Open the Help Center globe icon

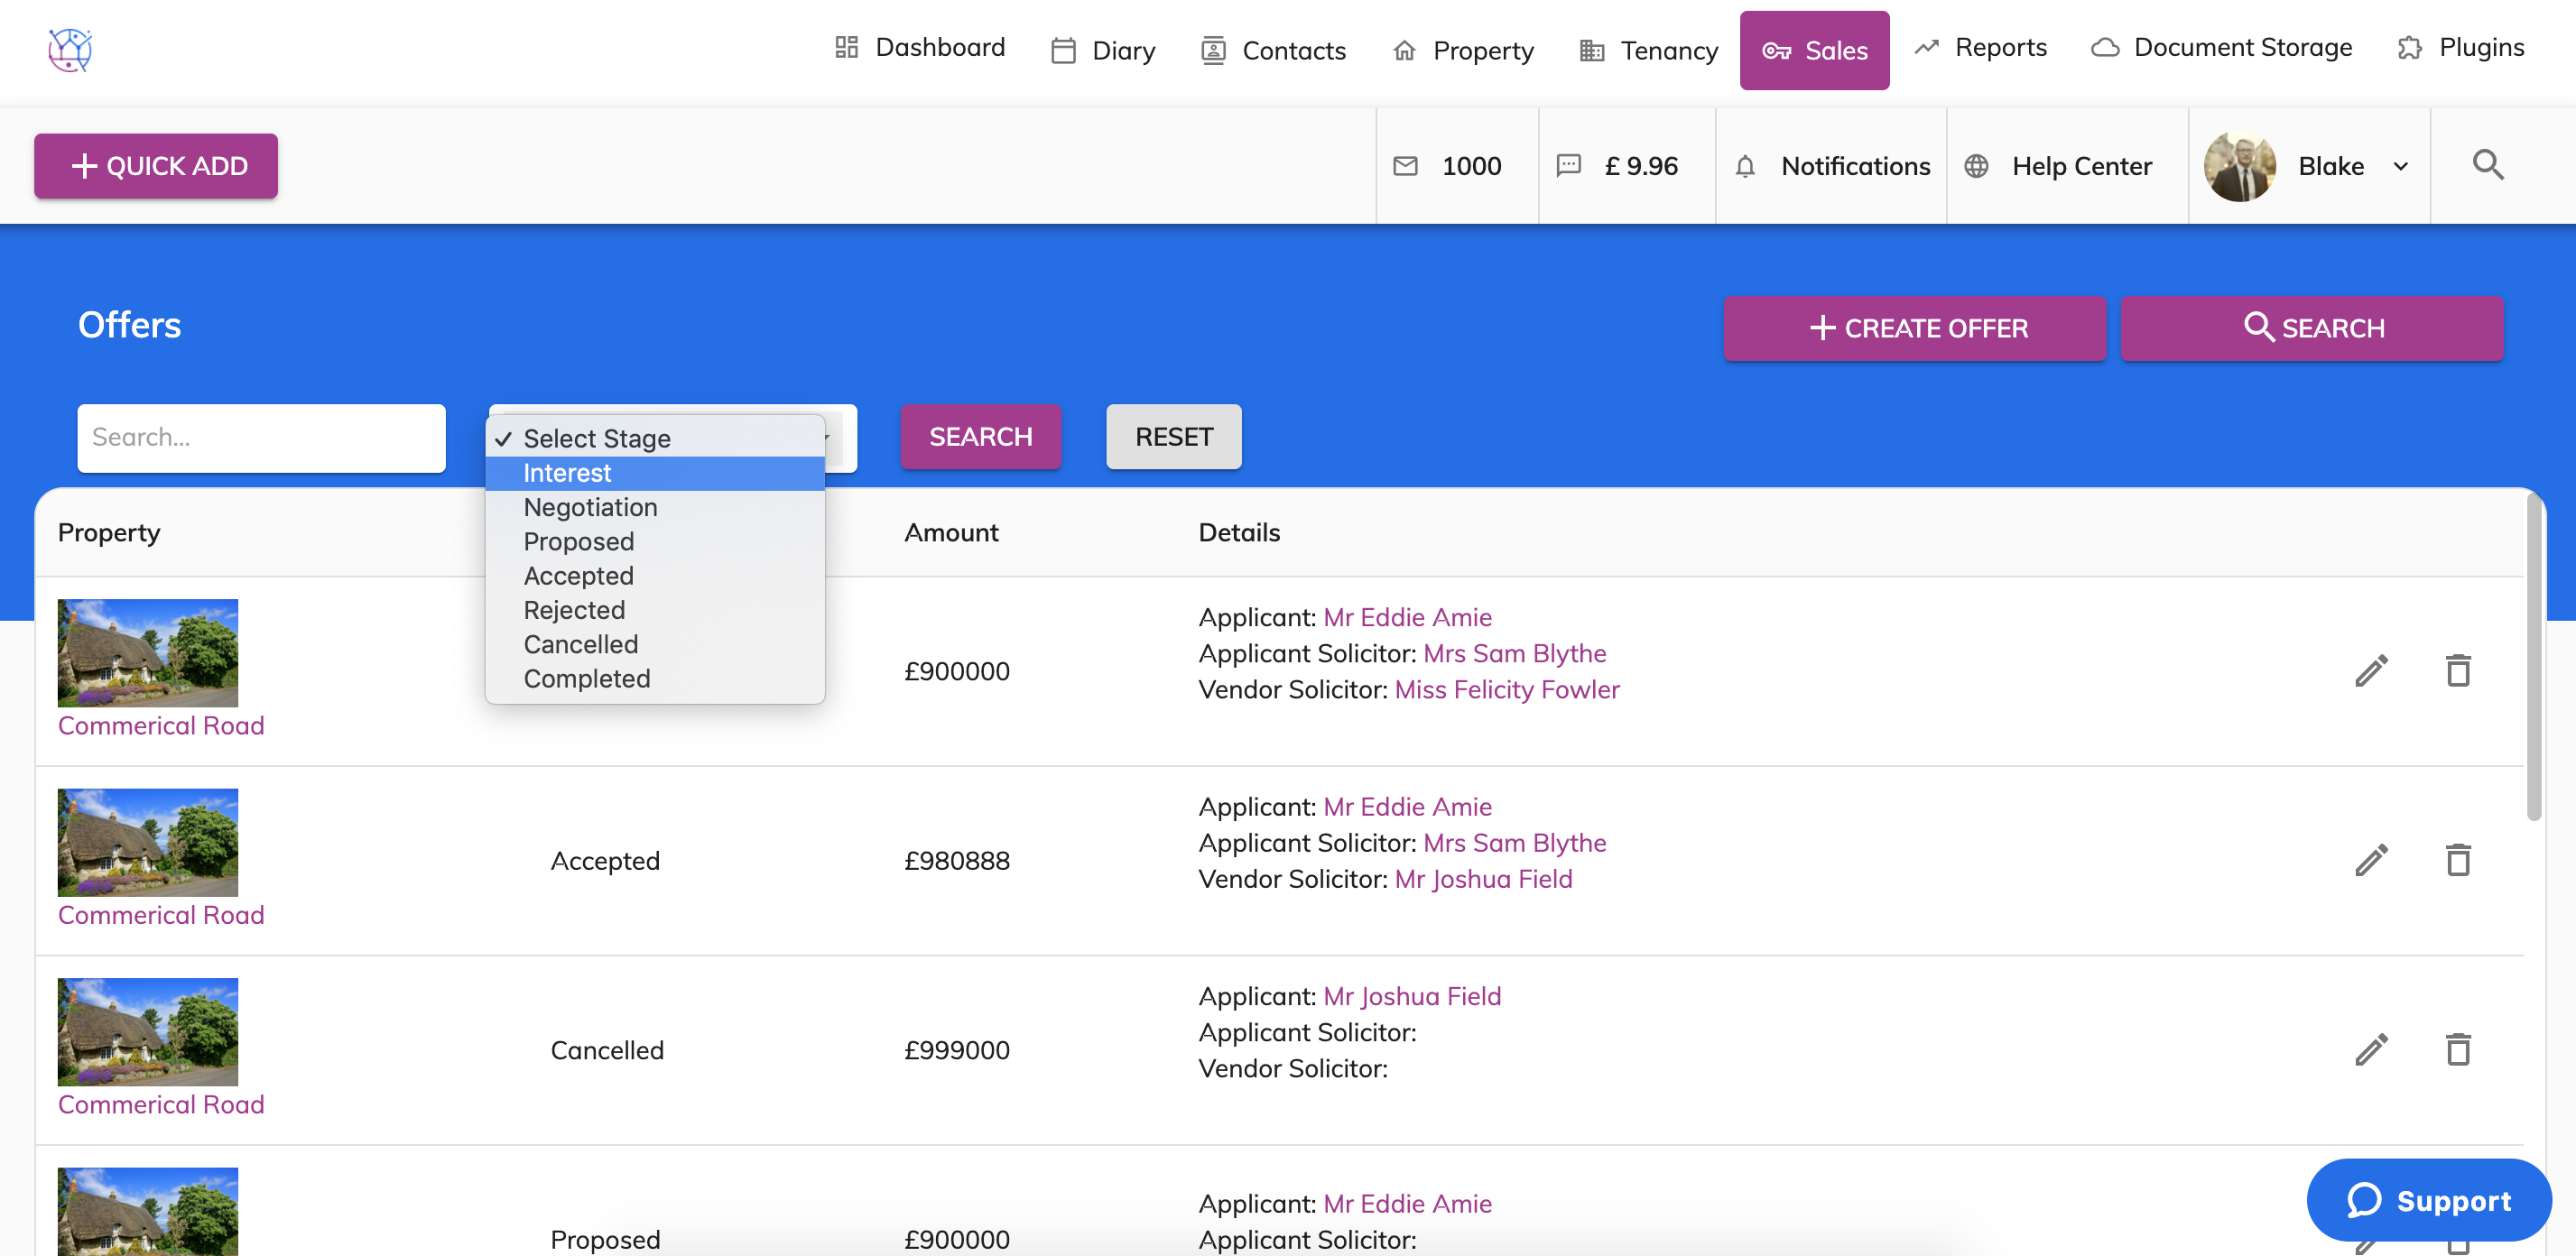[x=1976, y=166]
